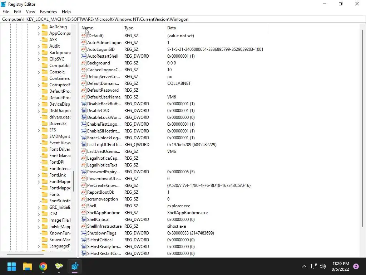Sort values by the Data column header
This screenshot has height=275, width=366.
[216, 28]
